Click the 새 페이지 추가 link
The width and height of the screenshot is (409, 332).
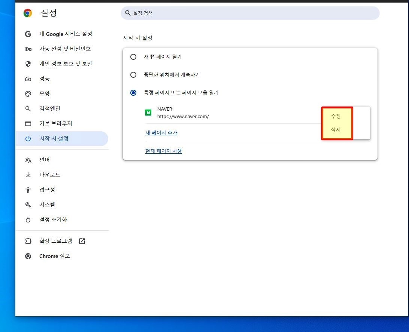tap(161, 133)
